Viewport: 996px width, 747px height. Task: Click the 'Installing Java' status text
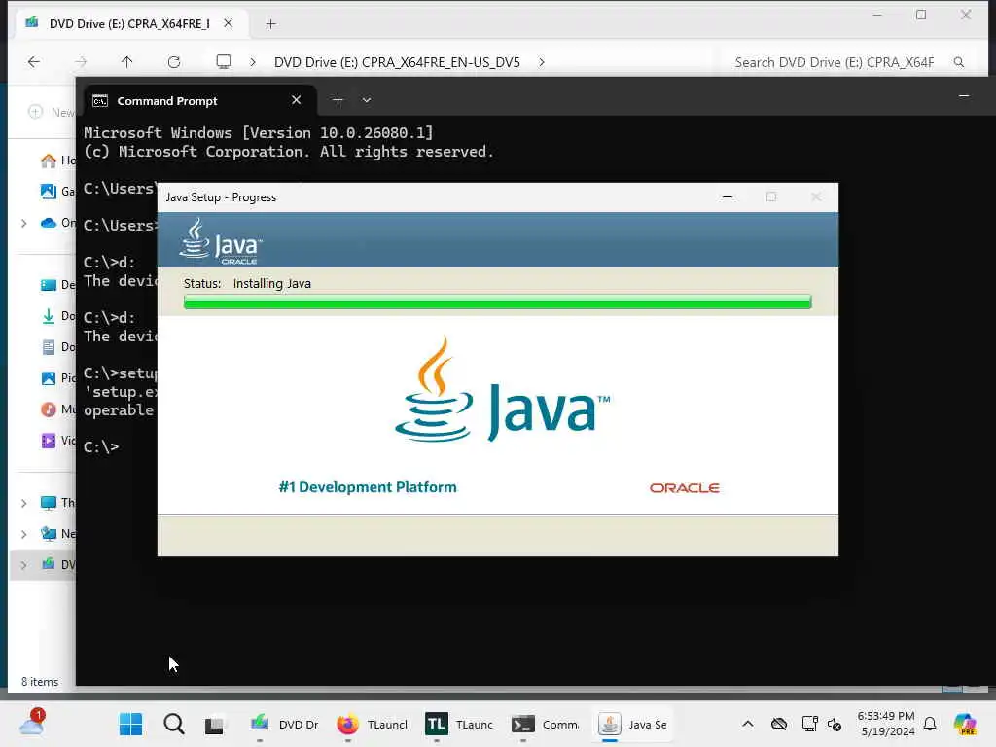click(272, 283)
